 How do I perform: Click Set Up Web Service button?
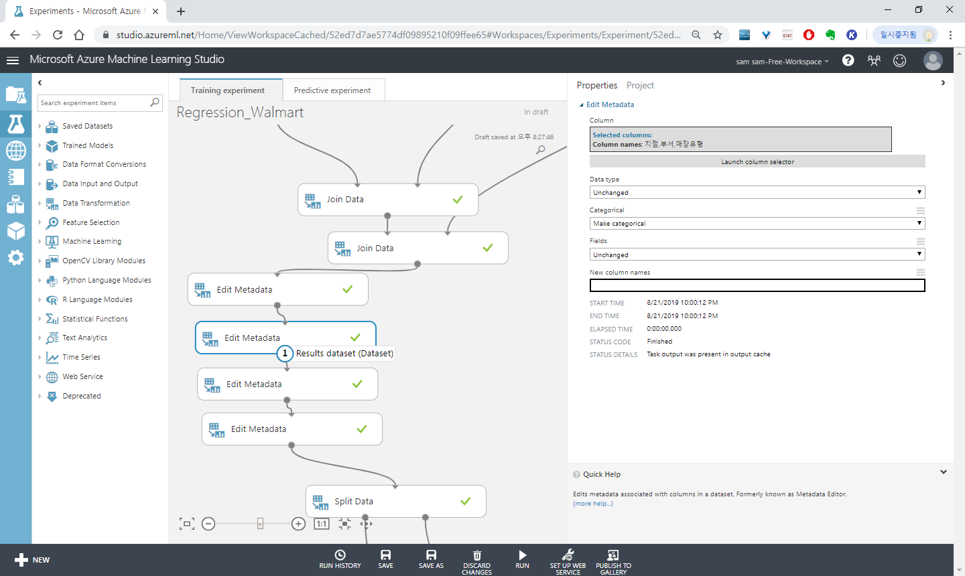click(568, 562)
